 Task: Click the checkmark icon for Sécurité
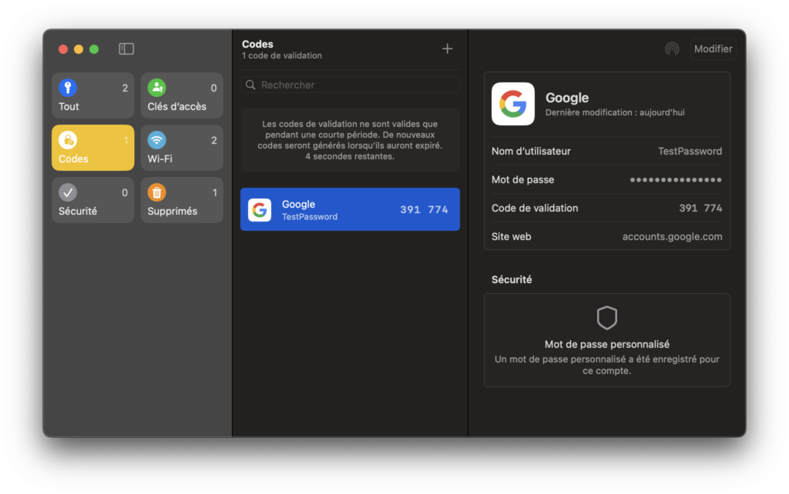point(68,192)
